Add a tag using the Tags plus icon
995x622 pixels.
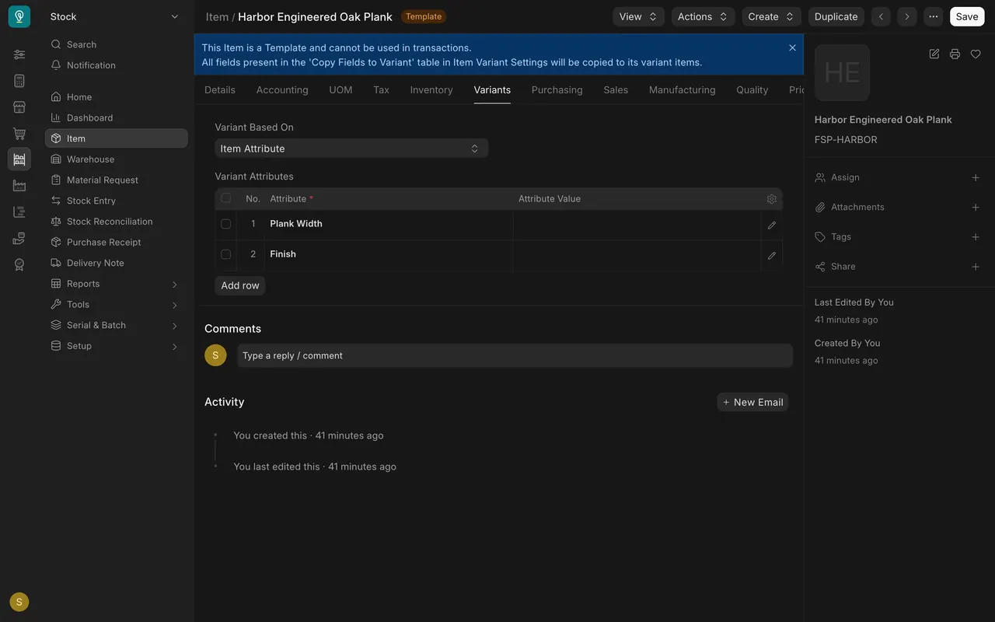[x=976, y=237]
